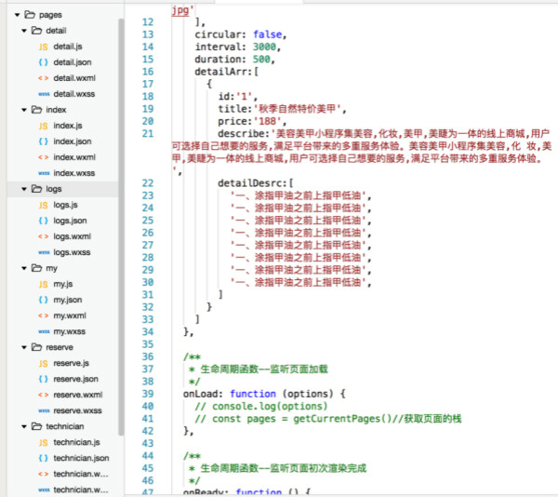This screenshot has height=497, width=558.
Task: Open the detail.wxss file
Action: 74,94
